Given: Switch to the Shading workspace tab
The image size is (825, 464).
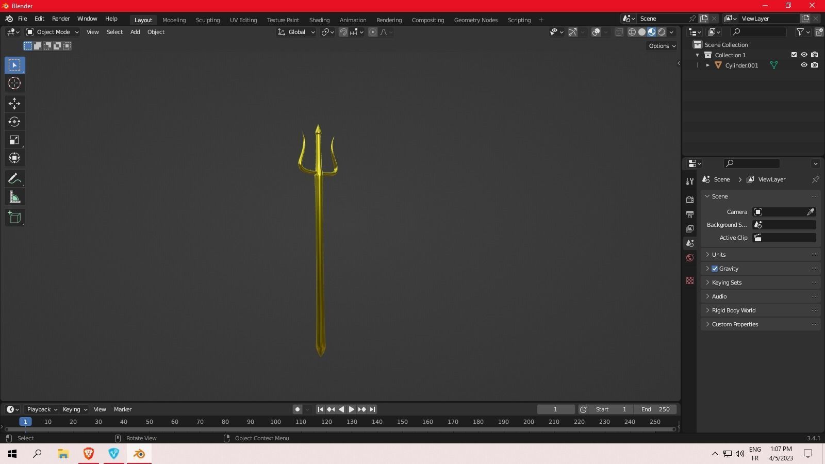Looking at the screenshot, I should click(x=319, y=20).
